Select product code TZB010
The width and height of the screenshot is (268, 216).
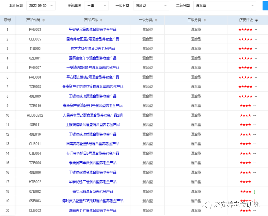[x=35, y=105]
